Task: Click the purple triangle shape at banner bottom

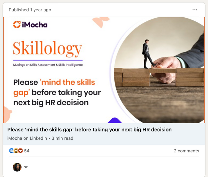Action: pos(115,120)
